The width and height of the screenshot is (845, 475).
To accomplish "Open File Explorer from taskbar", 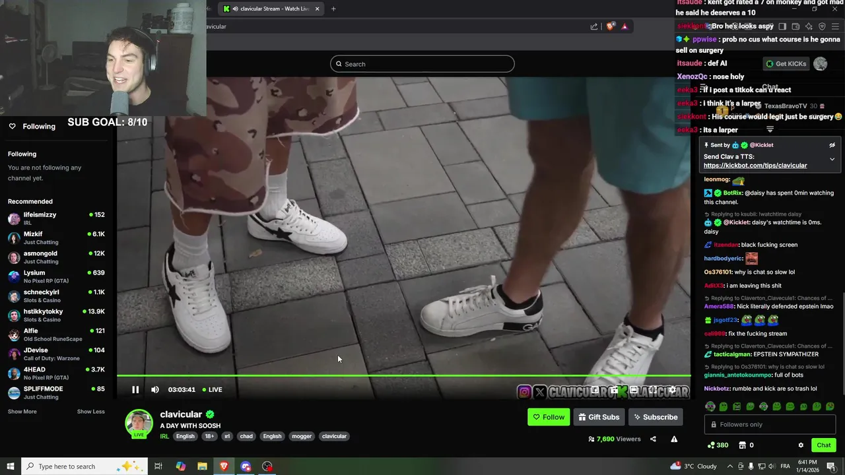I will pos(202,466).
